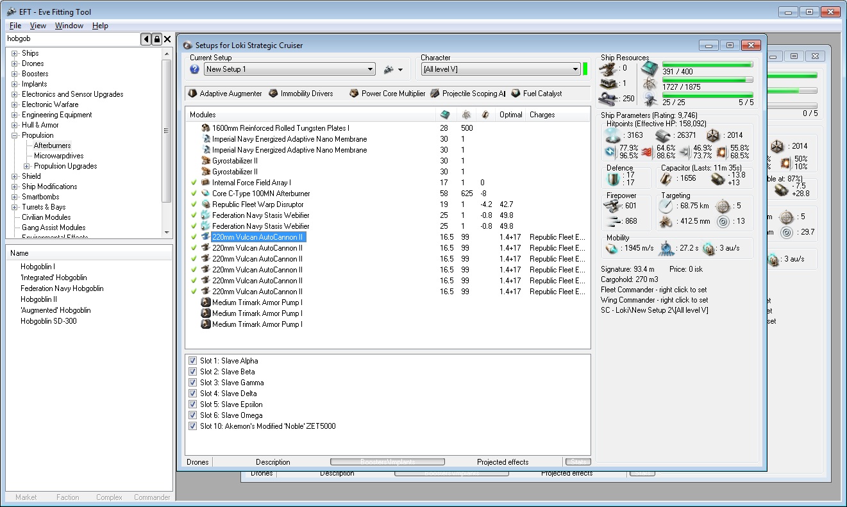This screenshot has width=847, height=507.
Task: Open the Help menu
Action: (100, 26)
